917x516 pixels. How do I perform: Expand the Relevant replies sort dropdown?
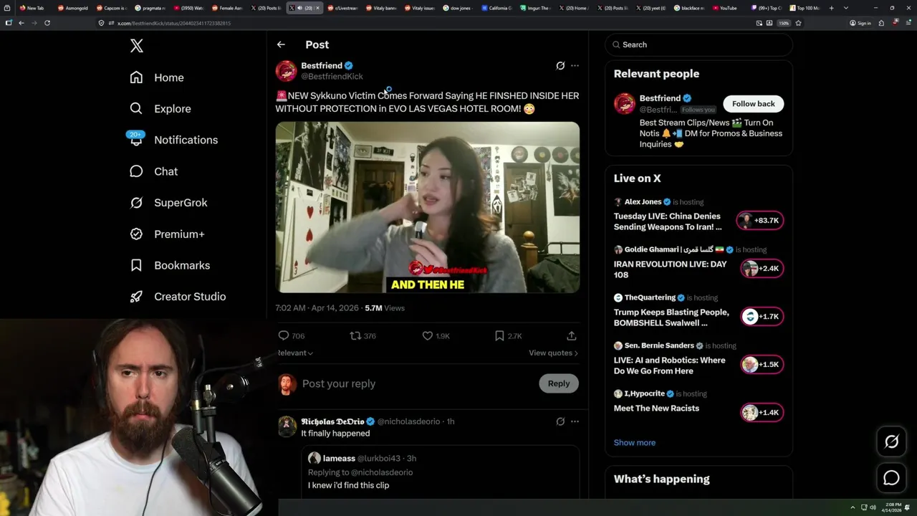(x=295, y=353)
